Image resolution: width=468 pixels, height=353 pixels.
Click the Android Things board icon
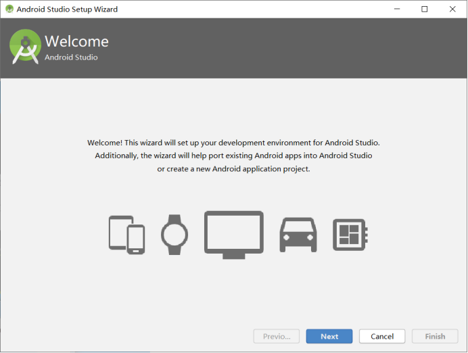(350, 235)
